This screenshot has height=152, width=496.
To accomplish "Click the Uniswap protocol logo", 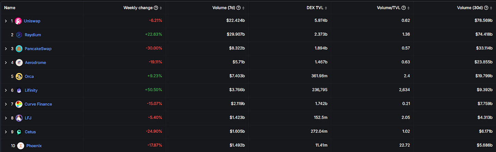I will (x=18, y=21).
